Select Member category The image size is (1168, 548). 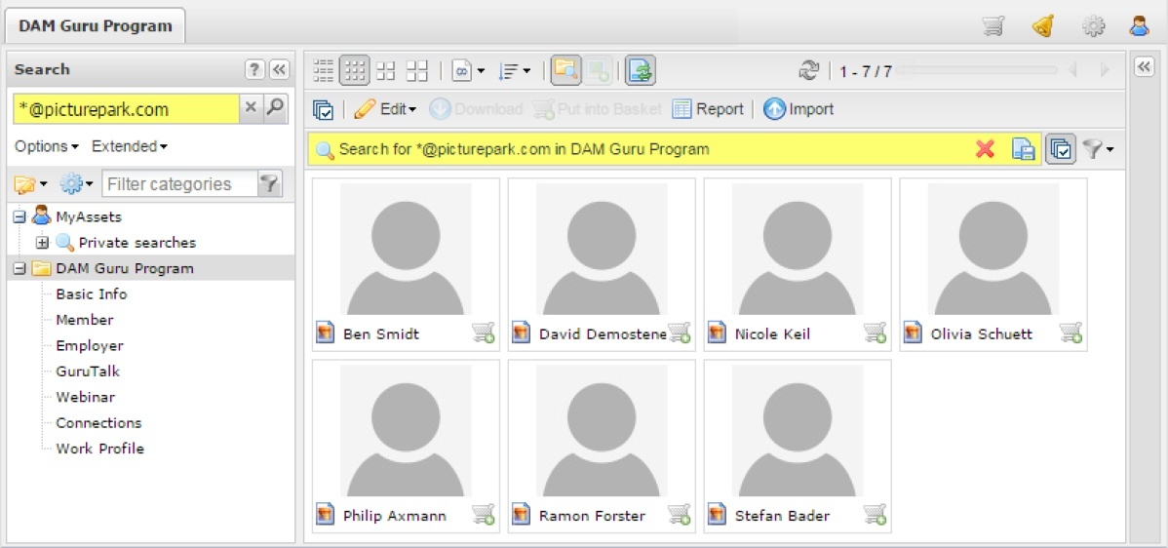tap(84, 320)
